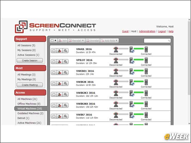Select All Machines (21)
This screenshot has width=191, height=143.
coord(27,99)
